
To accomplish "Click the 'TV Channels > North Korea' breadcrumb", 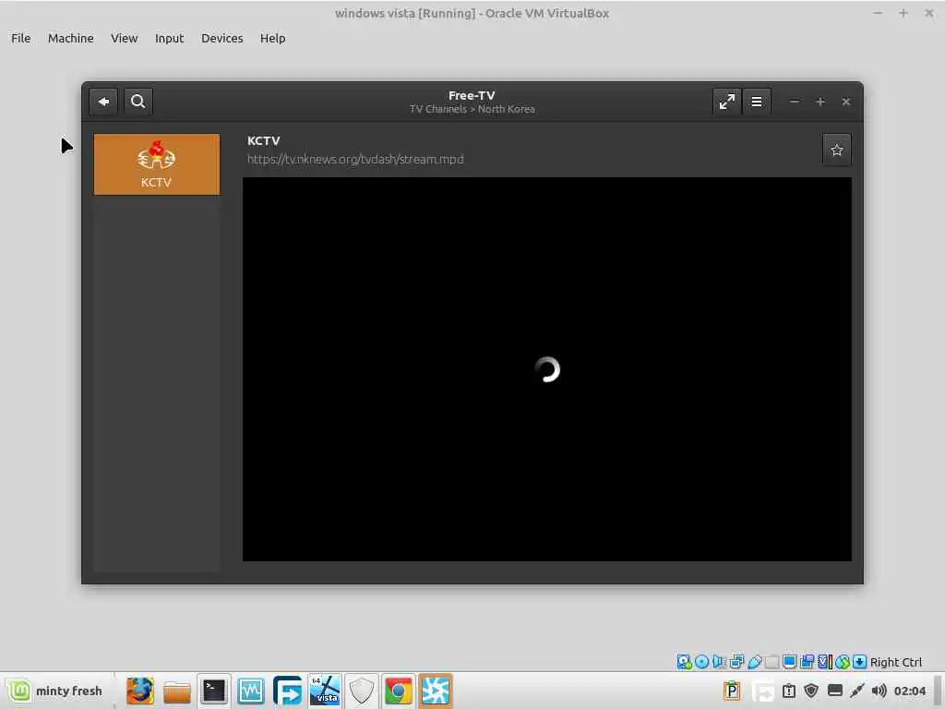I will tap(472, 109).
